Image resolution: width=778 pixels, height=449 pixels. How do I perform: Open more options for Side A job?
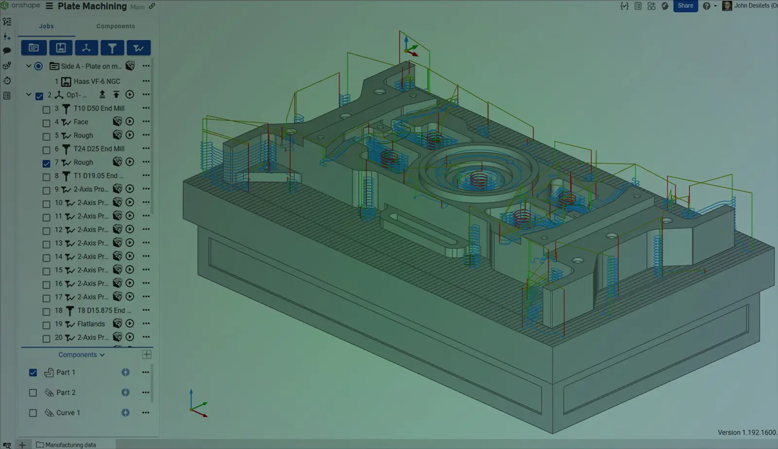(146, 66)
